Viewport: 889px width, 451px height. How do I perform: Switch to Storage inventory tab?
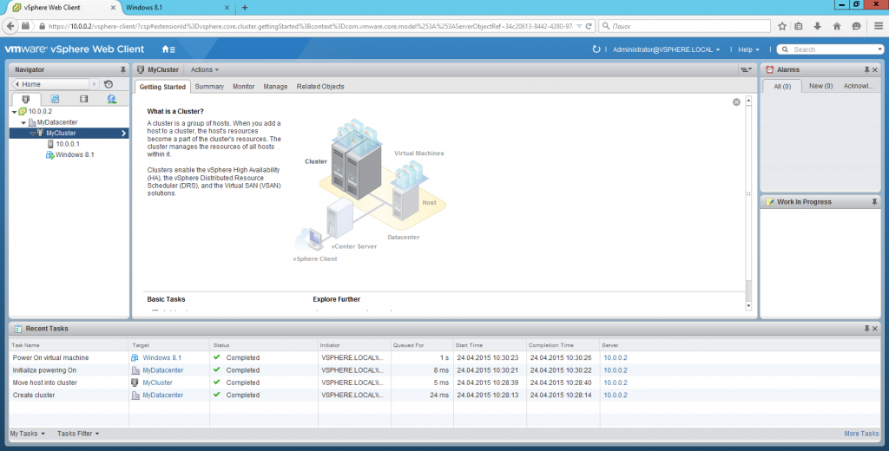84,99
